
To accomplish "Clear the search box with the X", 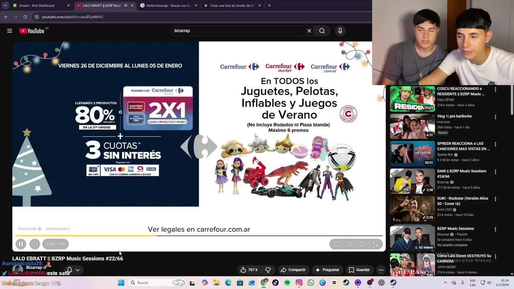I will [x=309, y=31].
